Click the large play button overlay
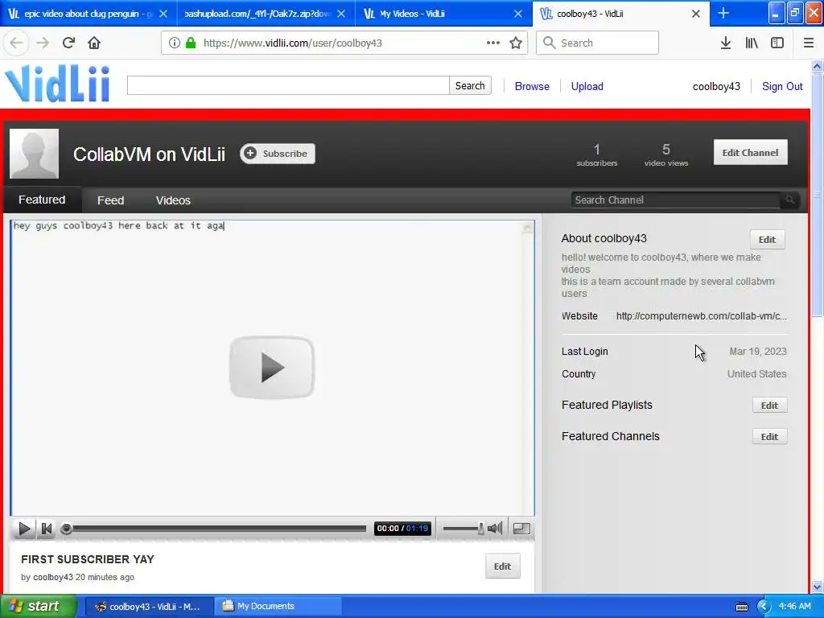 pyautogui.click(x=272, y=367)
